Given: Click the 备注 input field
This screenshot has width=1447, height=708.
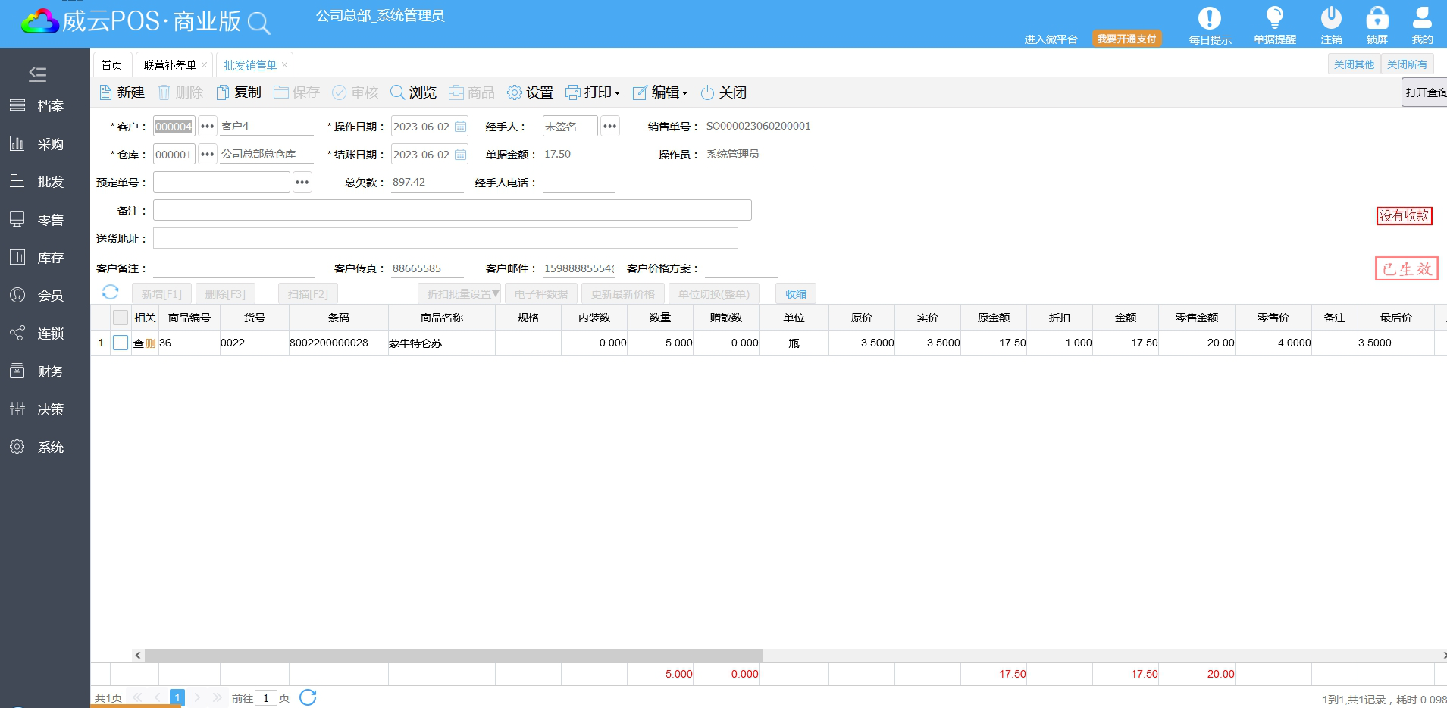Looking at the screenshot, I should pyautogui.click(x=452, y=210).
